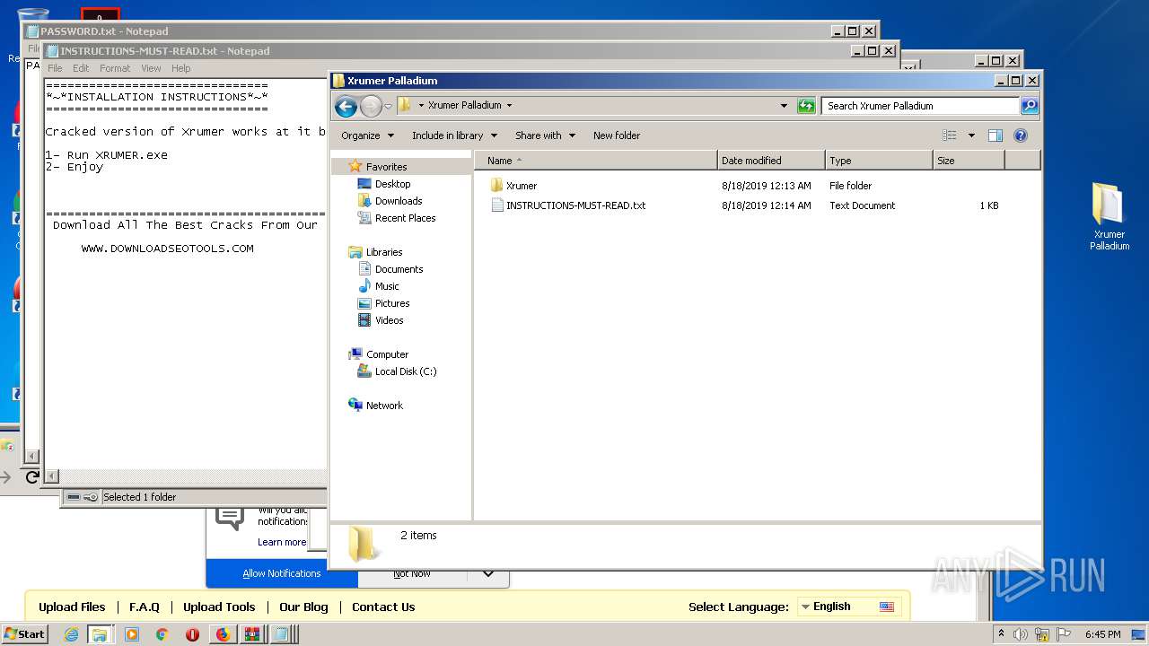
Task: Open the Include in library dropdown
Action: pos(454,135)
